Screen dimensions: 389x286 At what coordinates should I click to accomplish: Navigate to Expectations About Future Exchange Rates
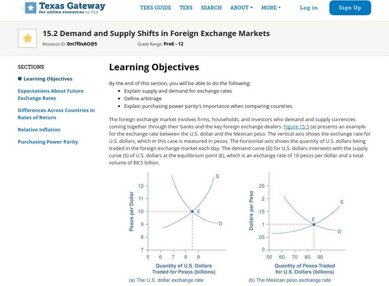coord(51,95)
